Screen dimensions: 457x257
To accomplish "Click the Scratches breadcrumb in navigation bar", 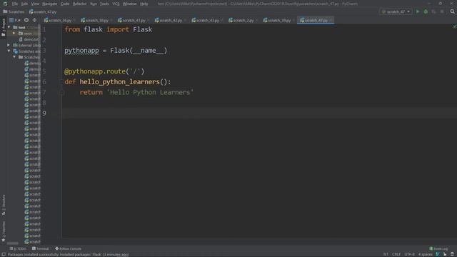I will coord(14,12).
